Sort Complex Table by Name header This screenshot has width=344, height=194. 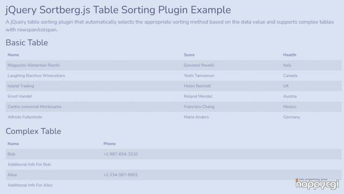point(13,144)
